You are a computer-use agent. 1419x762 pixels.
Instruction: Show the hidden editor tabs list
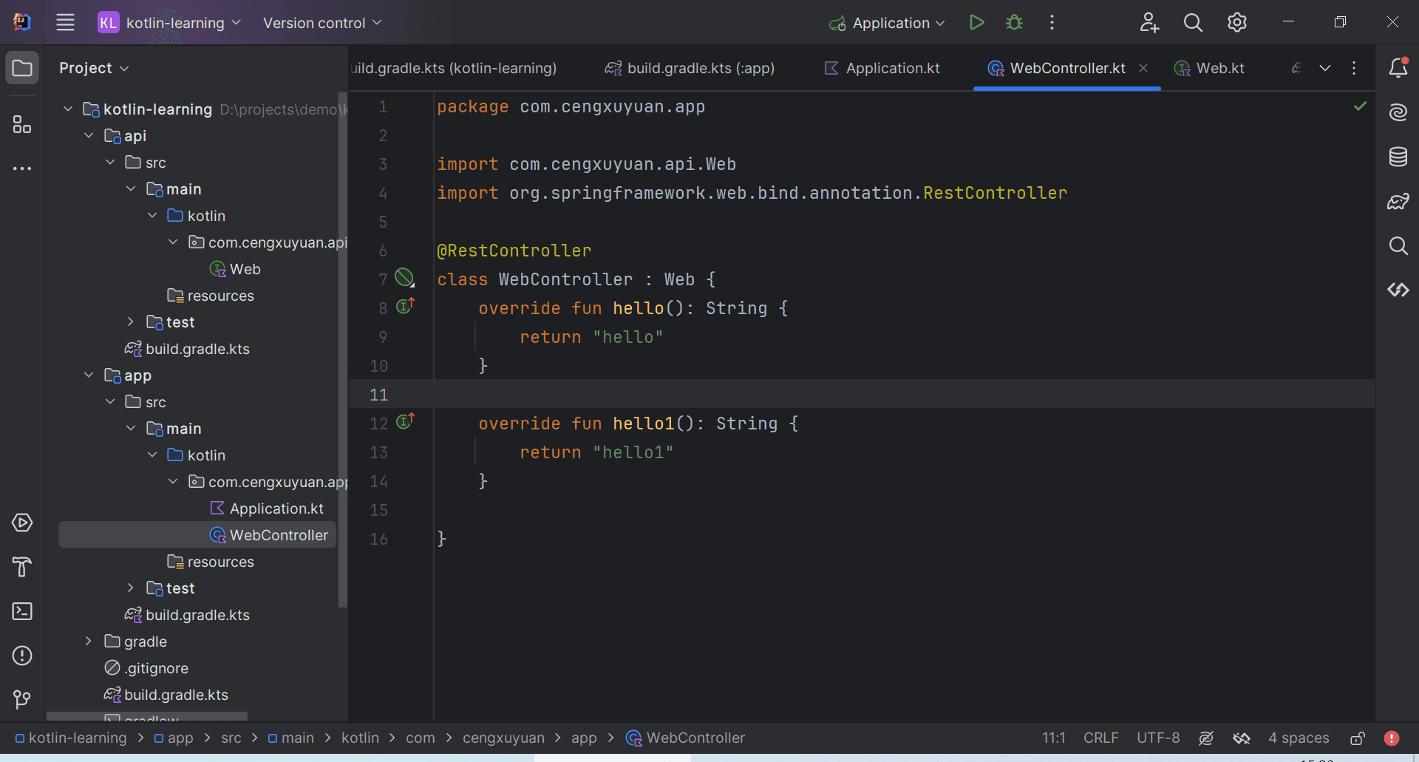tap(1324, 68)
